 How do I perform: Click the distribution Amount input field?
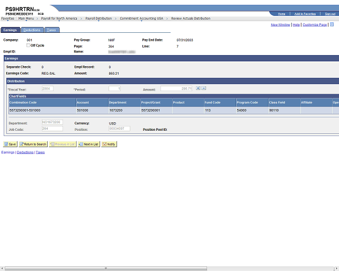click(x=176, y=88)
